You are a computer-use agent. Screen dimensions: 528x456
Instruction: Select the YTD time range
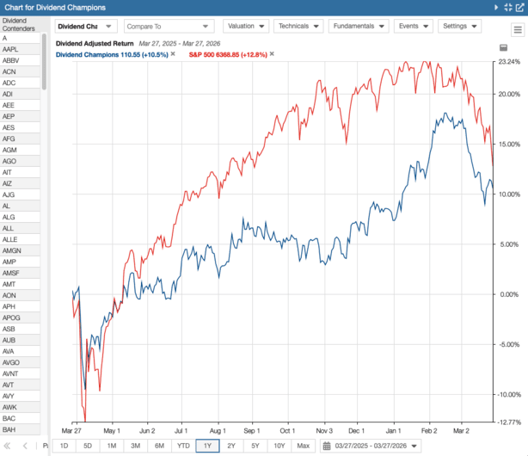pos(183,446)
